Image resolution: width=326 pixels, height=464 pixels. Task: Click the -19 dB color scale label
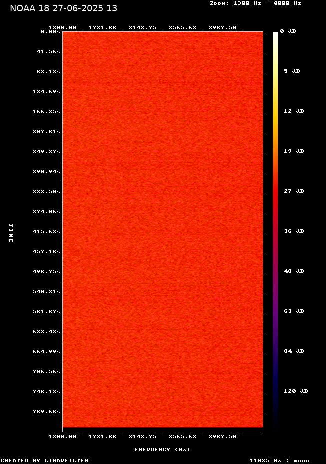292,151
